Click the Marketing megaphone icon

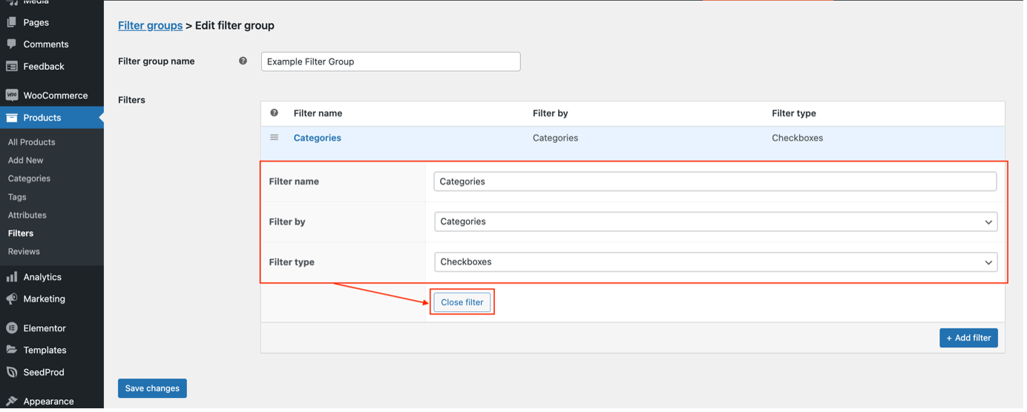12,299
